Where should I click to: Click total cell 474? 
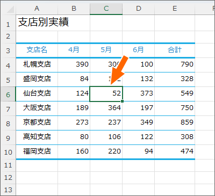pos(175,151)
